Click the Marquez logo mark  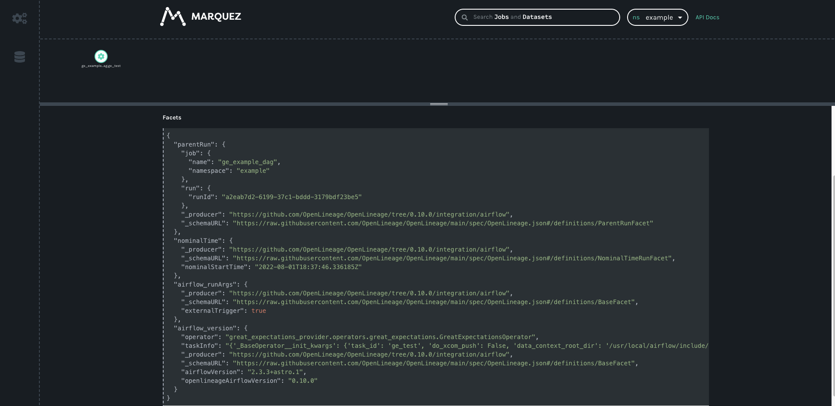[x=172, y=17]
